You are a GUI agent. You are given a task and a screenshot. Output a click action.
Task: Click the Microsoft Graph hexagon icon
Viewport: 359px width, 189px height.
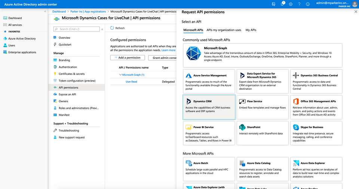(x=193, y=54)
